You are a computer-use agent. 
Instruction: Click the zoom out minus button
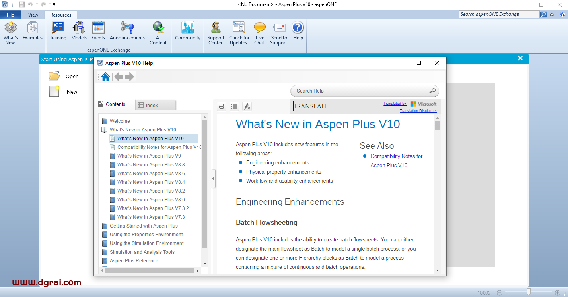[x=500, y=293]
